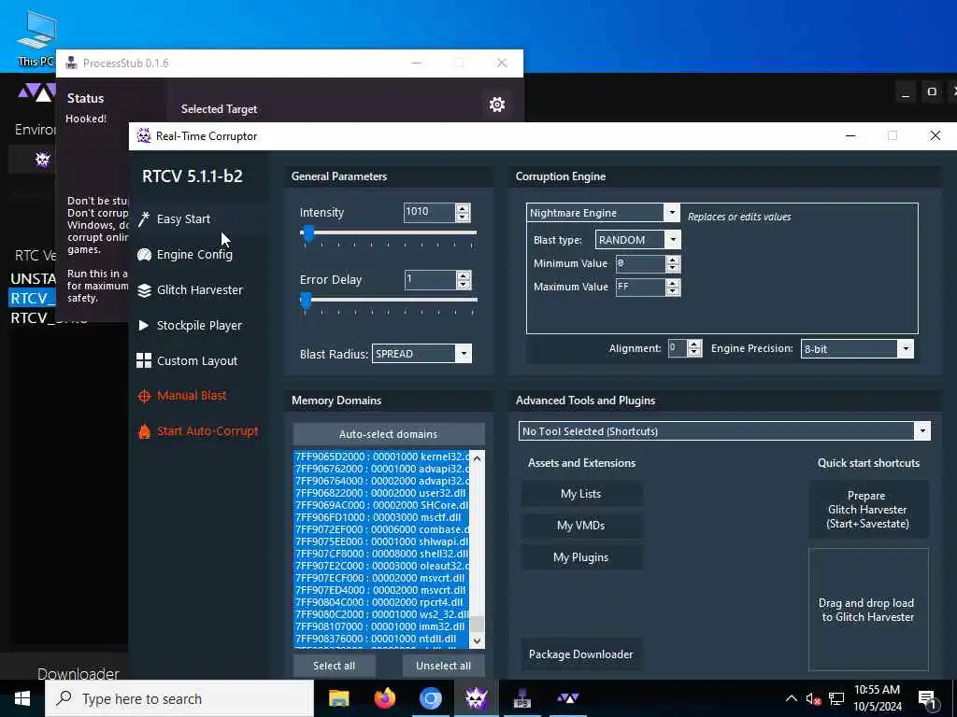Click the Engine Config gauge icon
The height and width of the screenshot is (717, 957).
coord(144,255)
